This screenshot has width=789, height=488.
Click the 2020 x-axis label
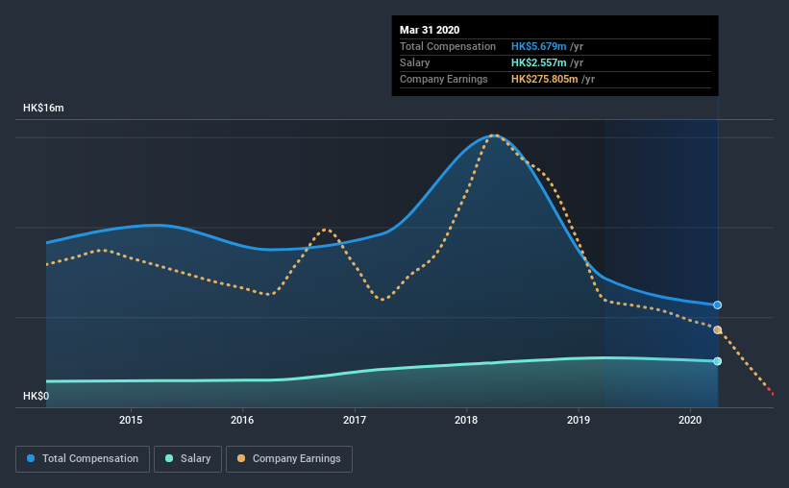(690, 420)
